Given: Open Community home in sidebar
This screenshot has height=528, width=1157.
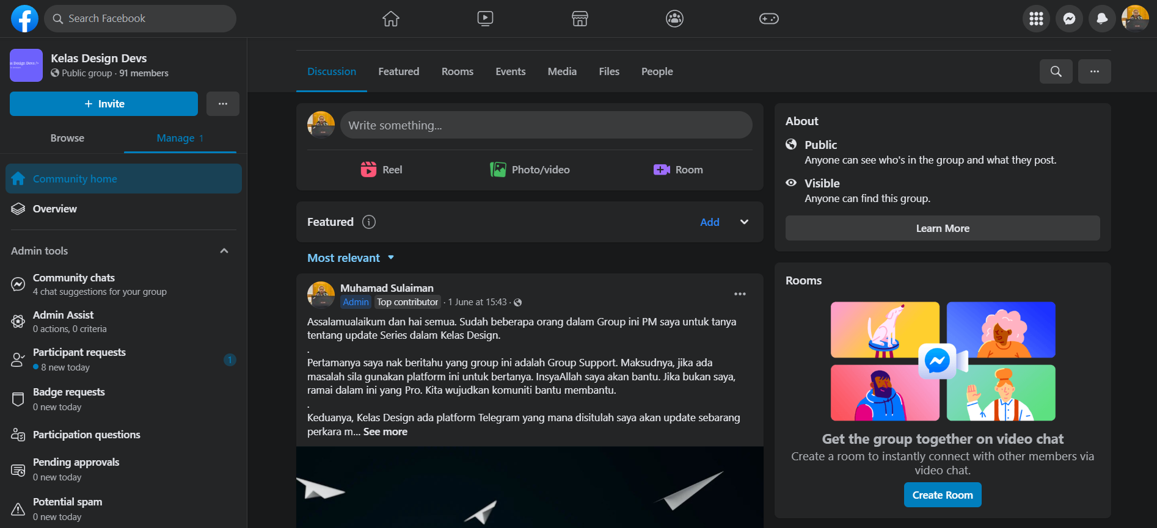Looking at the screenshot, I should coord(123,179).
